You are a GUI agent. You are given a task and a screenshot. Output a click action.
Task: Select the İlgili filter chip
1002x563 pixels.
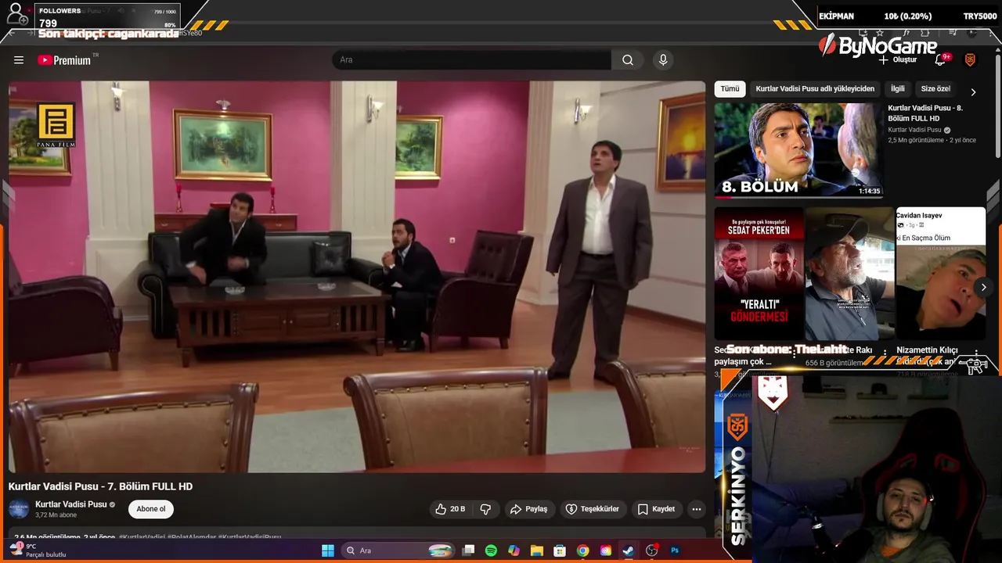[x=898, y=89]
